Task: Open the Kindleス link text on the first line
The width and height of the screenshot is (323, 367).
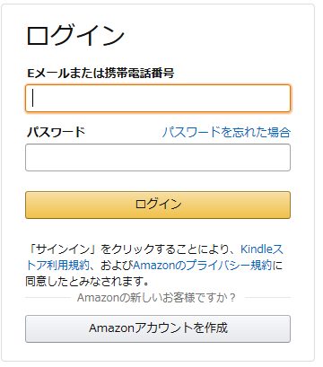Action: (262, 249)
